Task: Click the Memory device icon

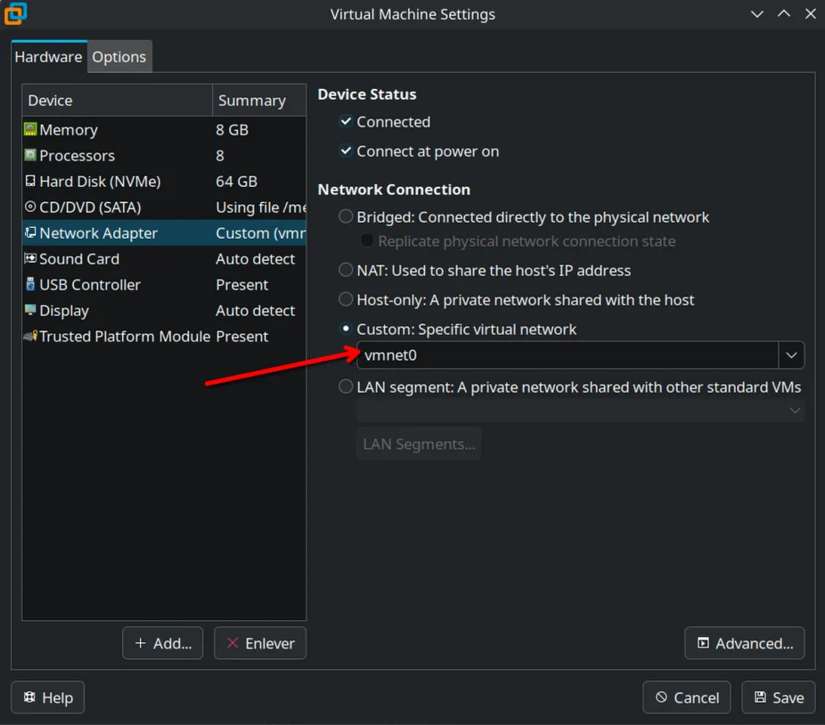Action: coord(30,129)
